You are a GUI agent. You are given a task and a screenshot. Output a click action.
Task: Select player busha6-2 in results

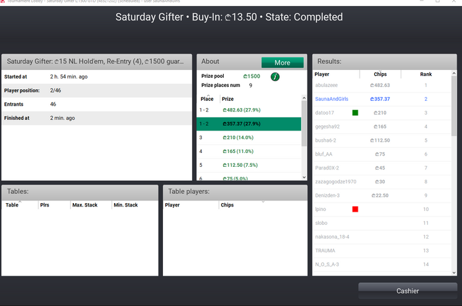click(x=382, y=140)
